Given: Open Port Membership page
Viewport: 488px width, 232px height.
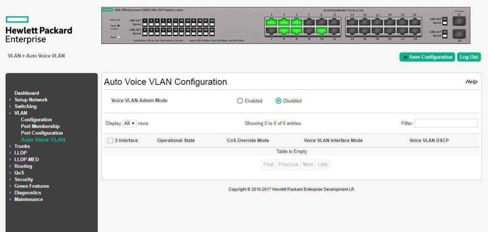Looking at the screenshot, I should [x=40, y=126].
